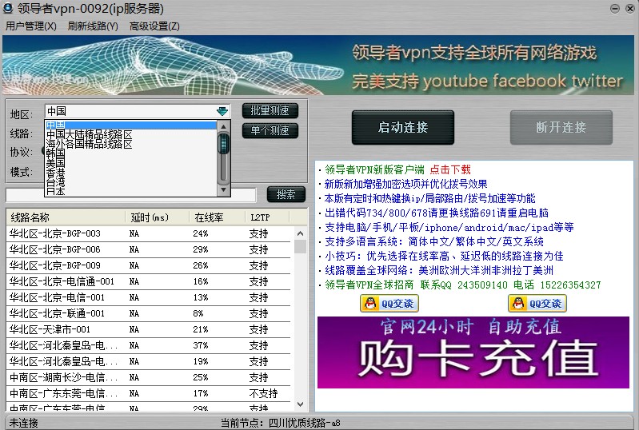Select the highlighted 中国 list entry

131,125
